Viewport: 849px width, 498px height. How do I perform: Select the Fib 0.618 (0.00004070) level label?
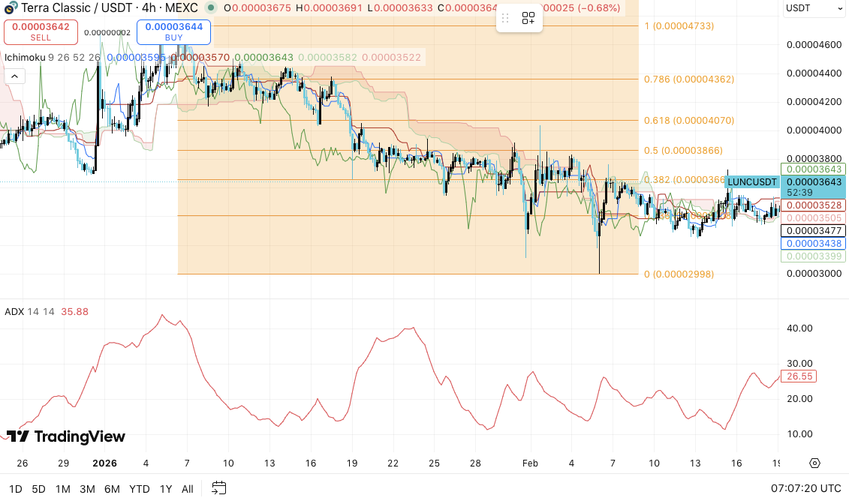(x=688, y=121)
